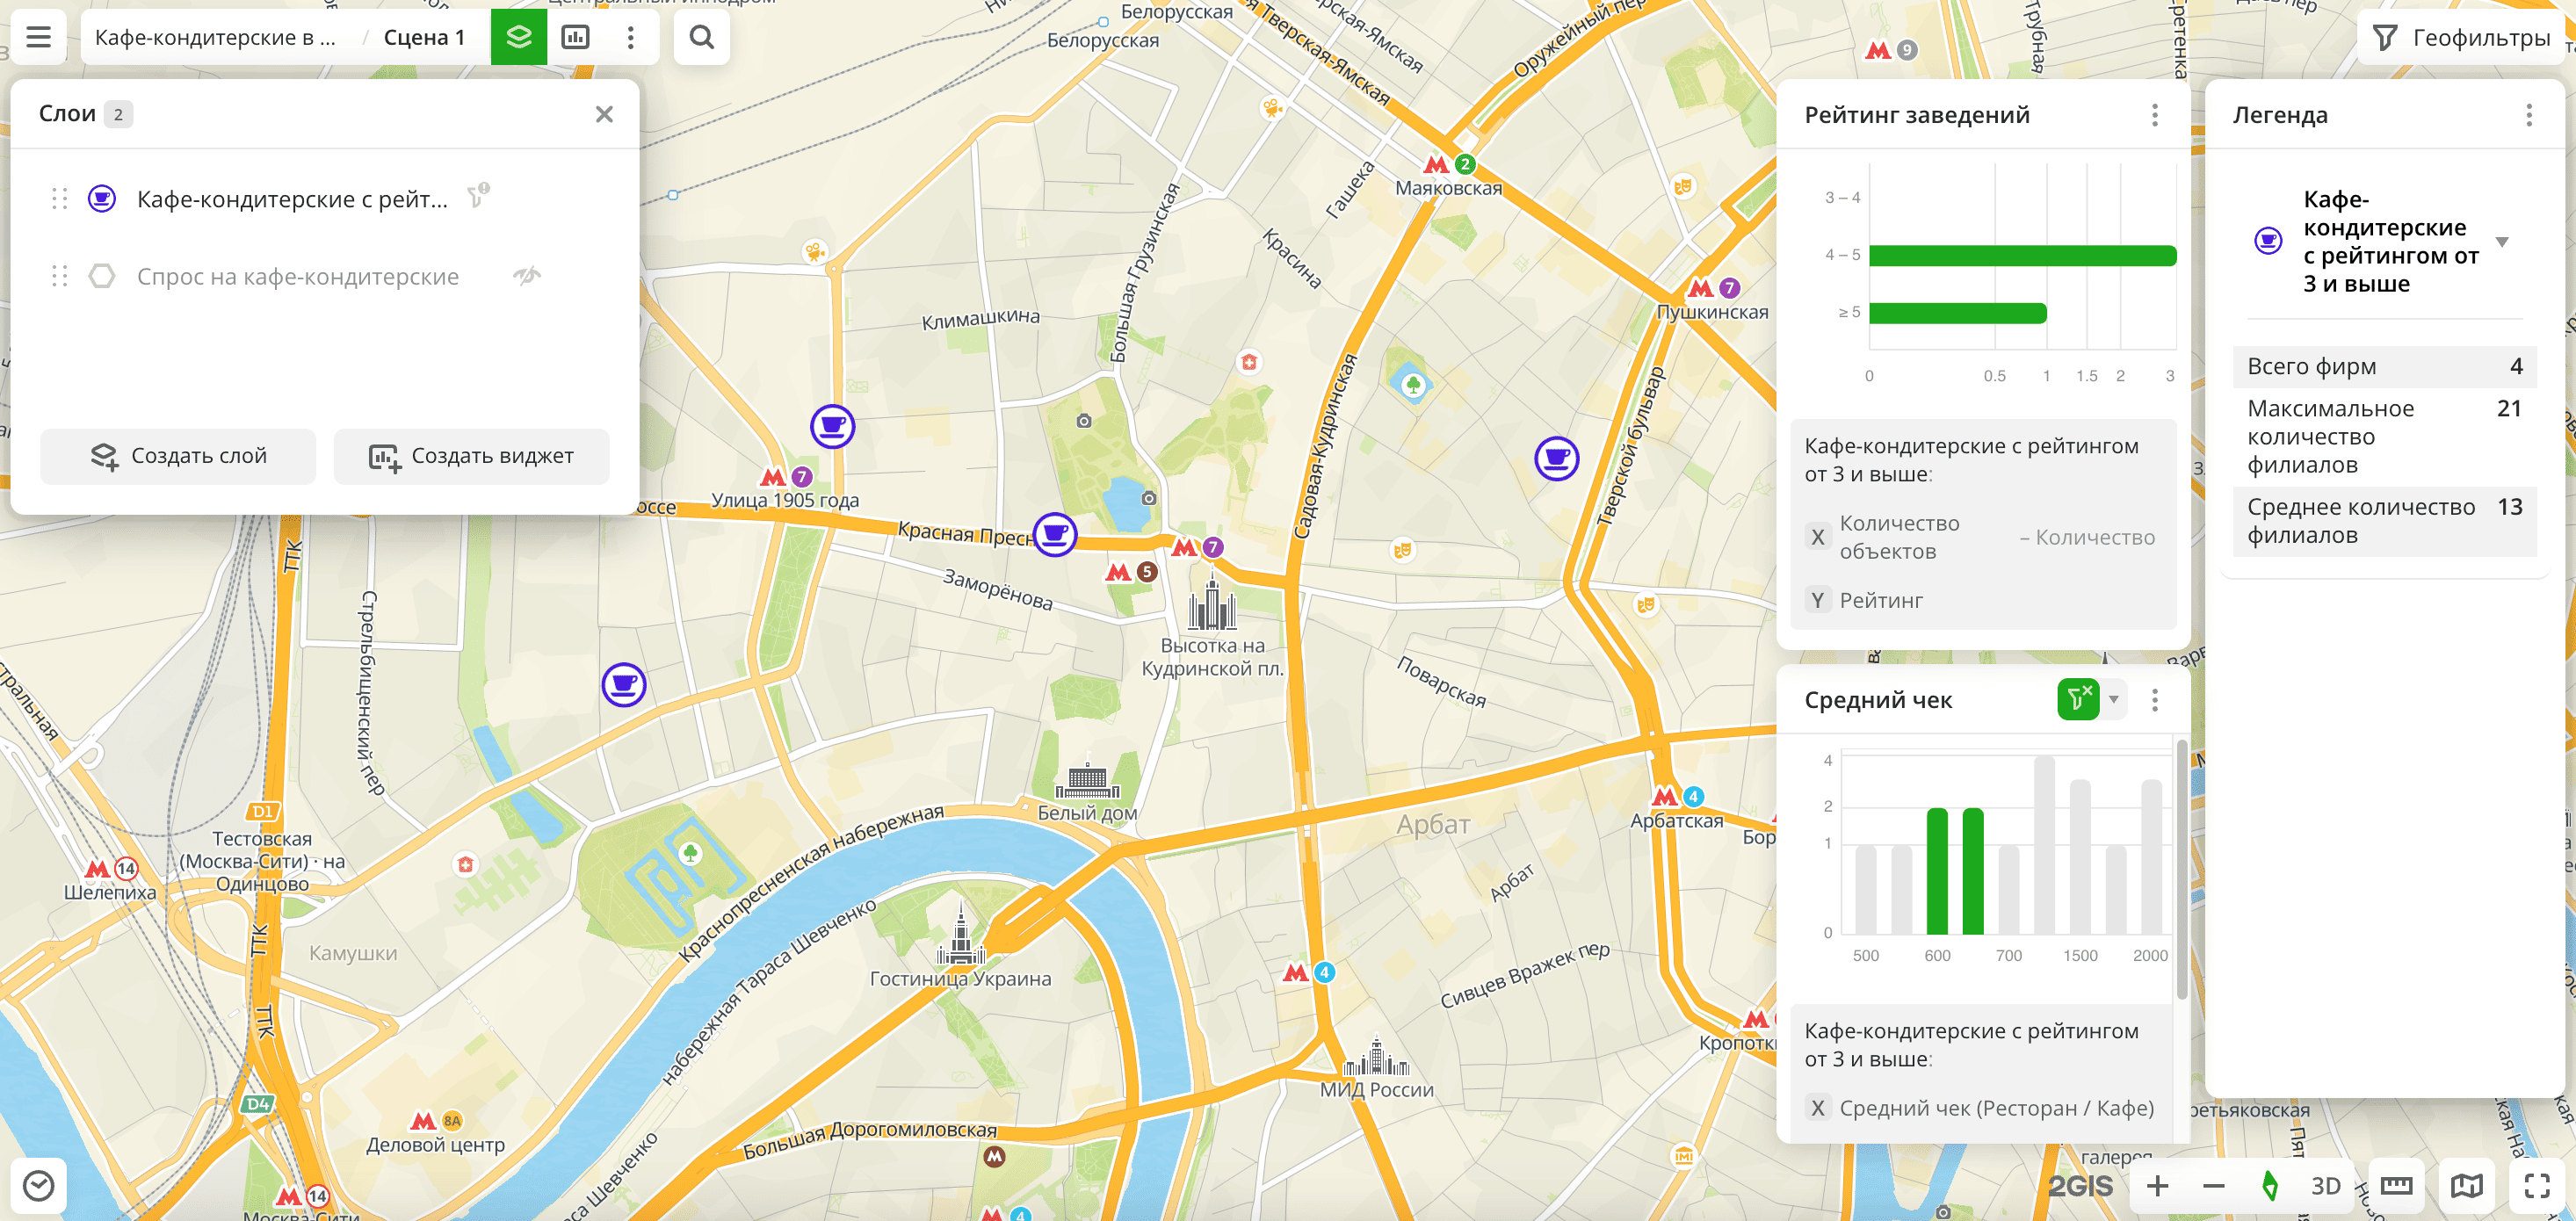
Task: Toggle filter on Средний чек widget
Action: point(2078,699)
